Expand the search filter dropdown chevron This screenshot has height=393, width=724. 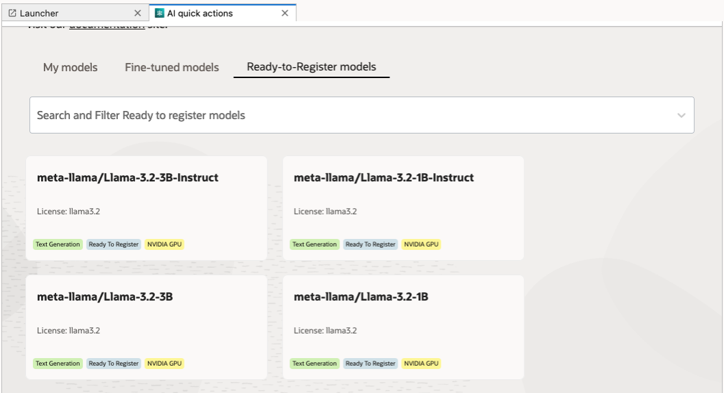681,115
